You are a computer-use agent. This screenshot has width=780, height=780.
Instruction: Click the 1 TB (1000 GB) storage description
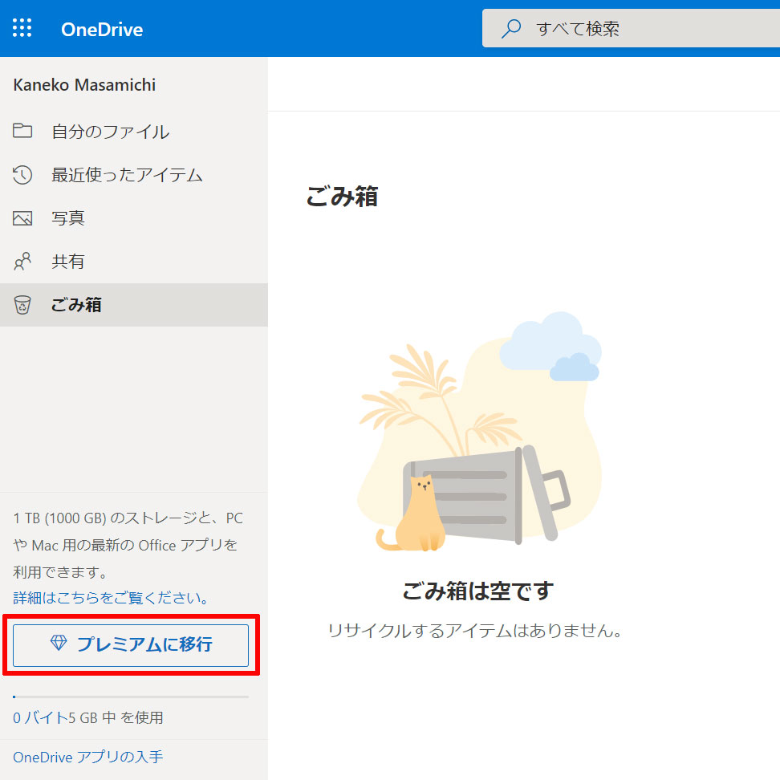pyautogui.click(x=128, y=545)
